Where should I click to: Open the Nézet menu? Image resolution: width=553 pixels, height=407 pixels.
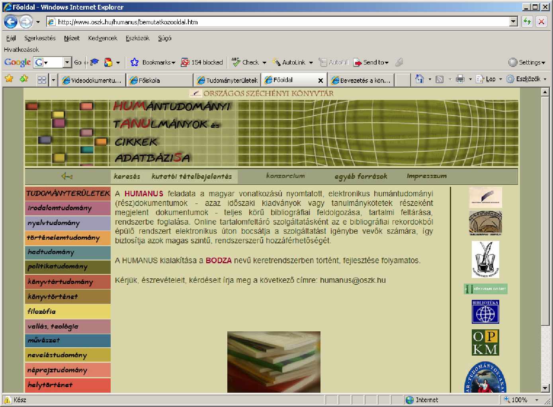[72, 38]
